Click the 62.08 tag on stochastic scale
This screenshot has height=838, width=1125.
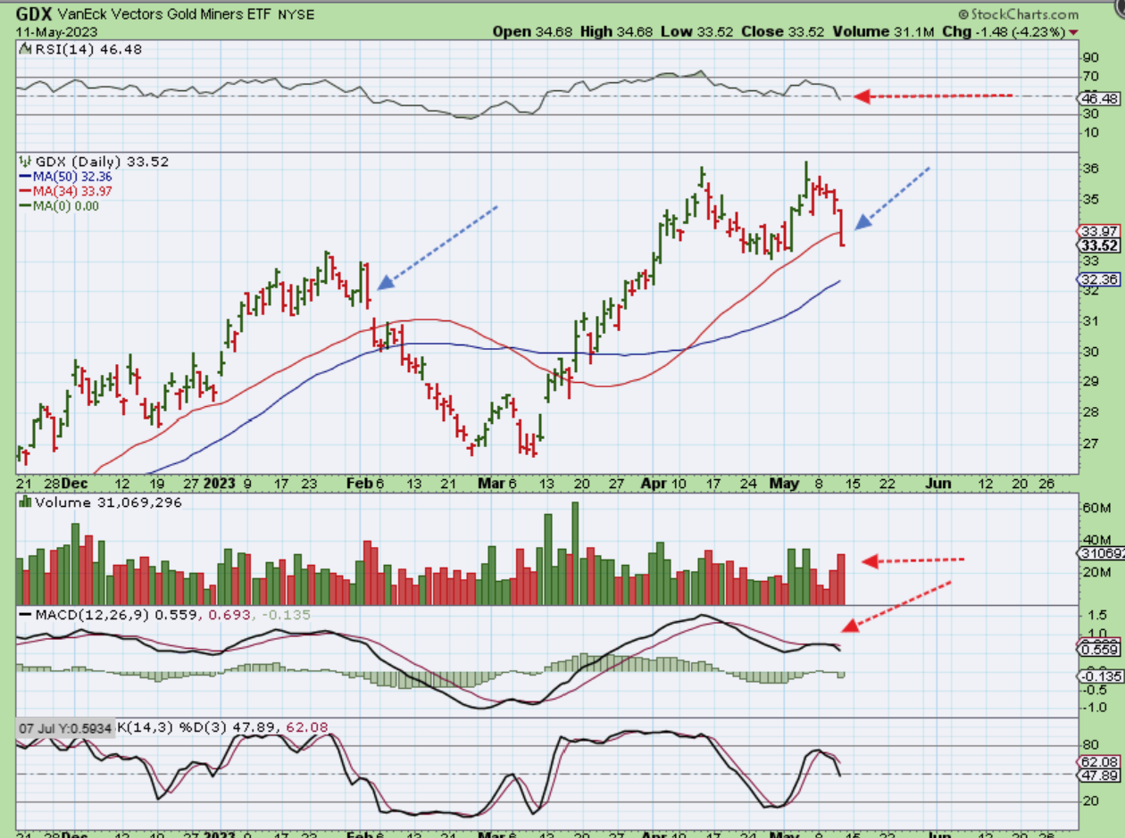pos(1099,762)
